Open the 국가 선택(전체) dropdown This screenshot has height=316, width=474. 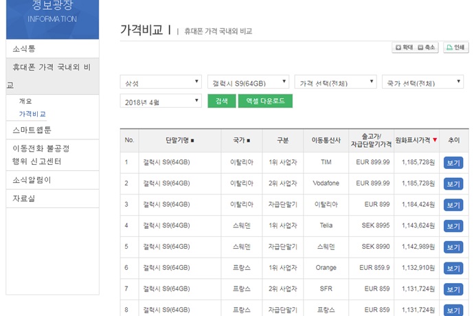423,82
